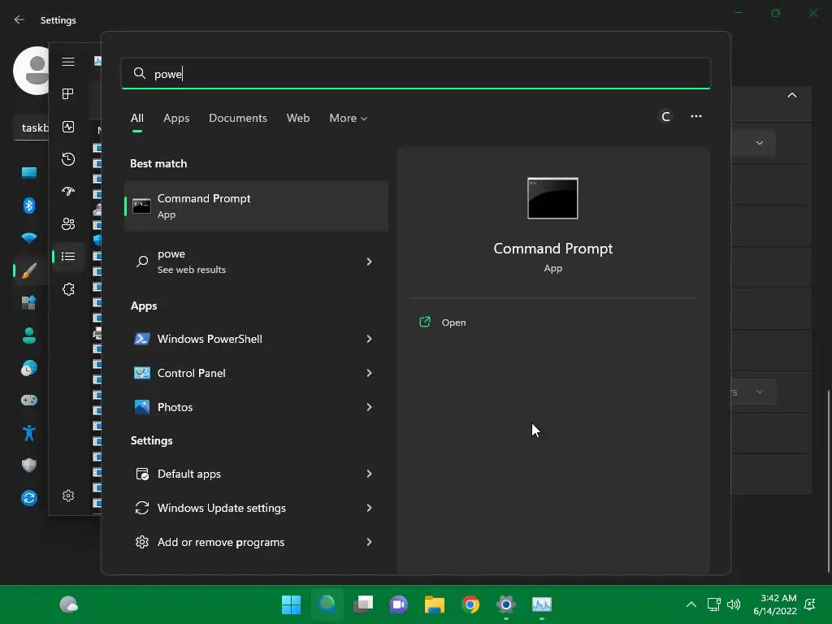Open Task Manager Performance page icon
The height and width of the screenshot is (624, 832).
coord(68,126)
